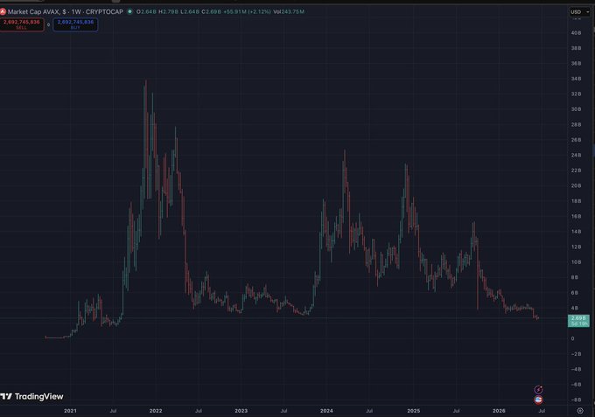Click the Jul label after 2026

tap(542, 411)
